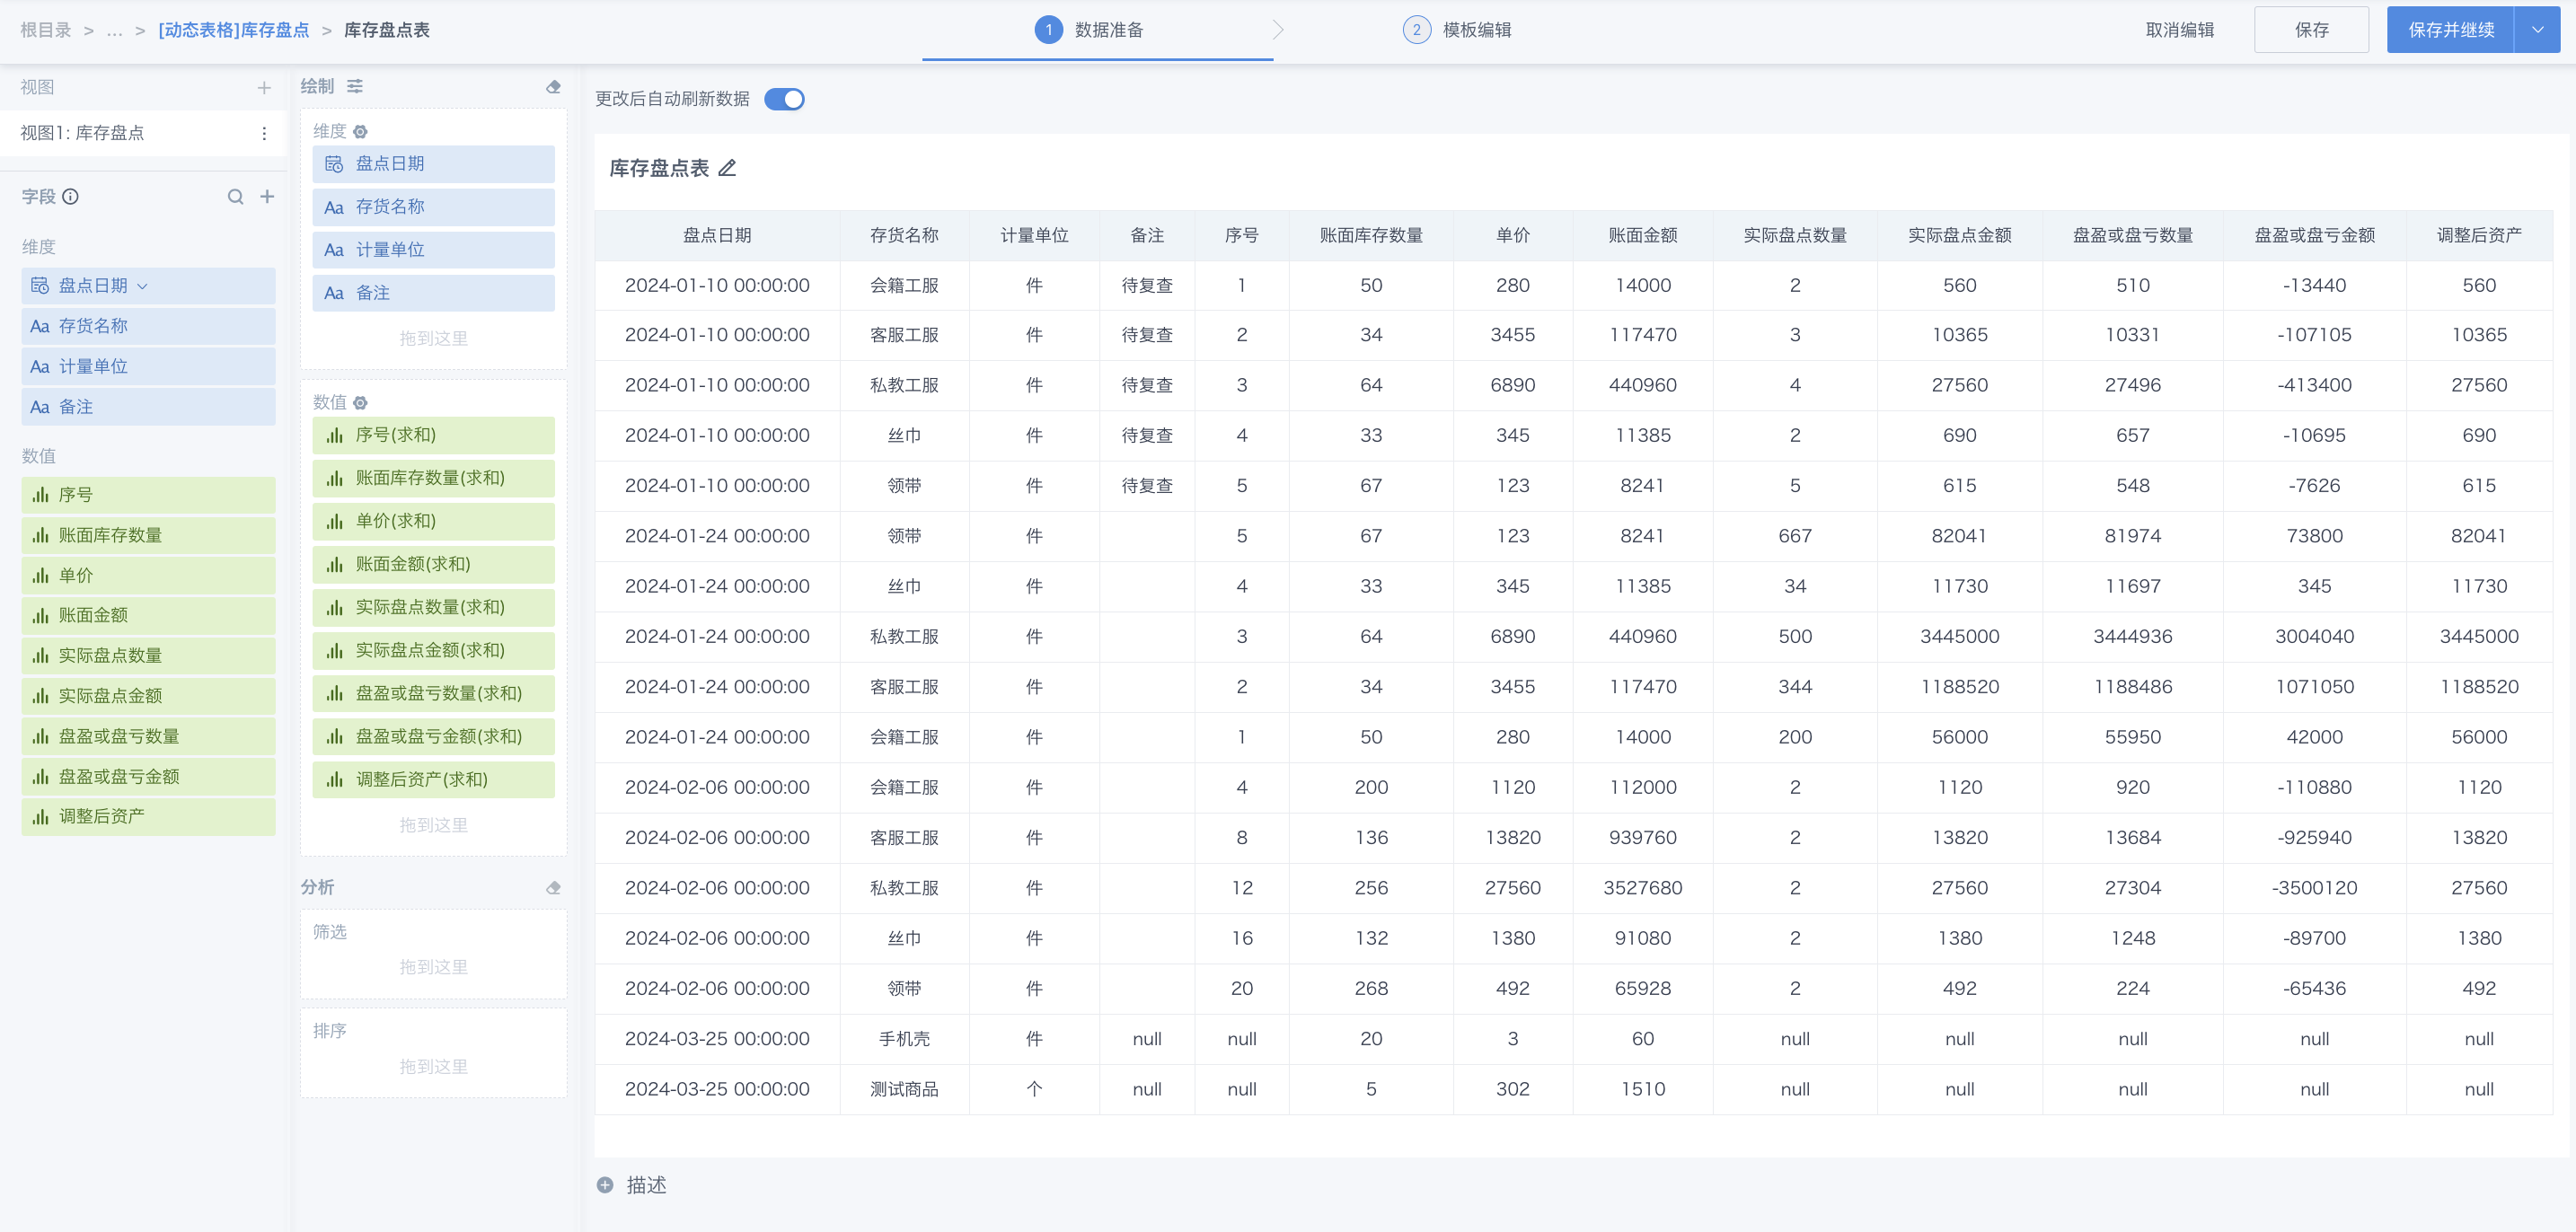
Task: Click the 3527680 账面金额 cell
Action: (x=1643, y=888)
